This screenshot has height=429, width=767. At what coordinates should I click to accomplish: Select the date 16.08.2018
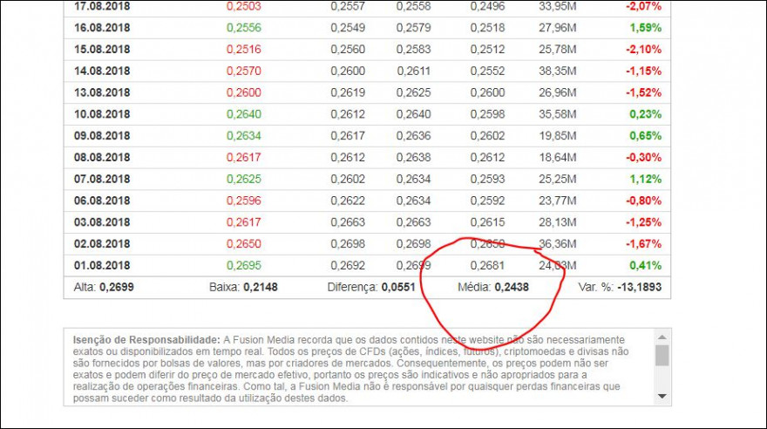102,28
